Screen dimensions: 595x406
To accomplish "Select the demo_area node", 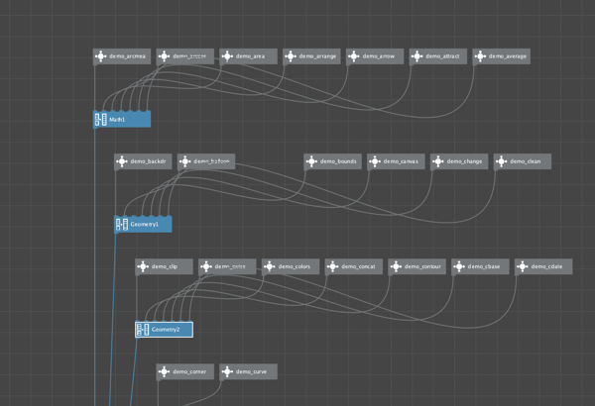I will [249, 56].
